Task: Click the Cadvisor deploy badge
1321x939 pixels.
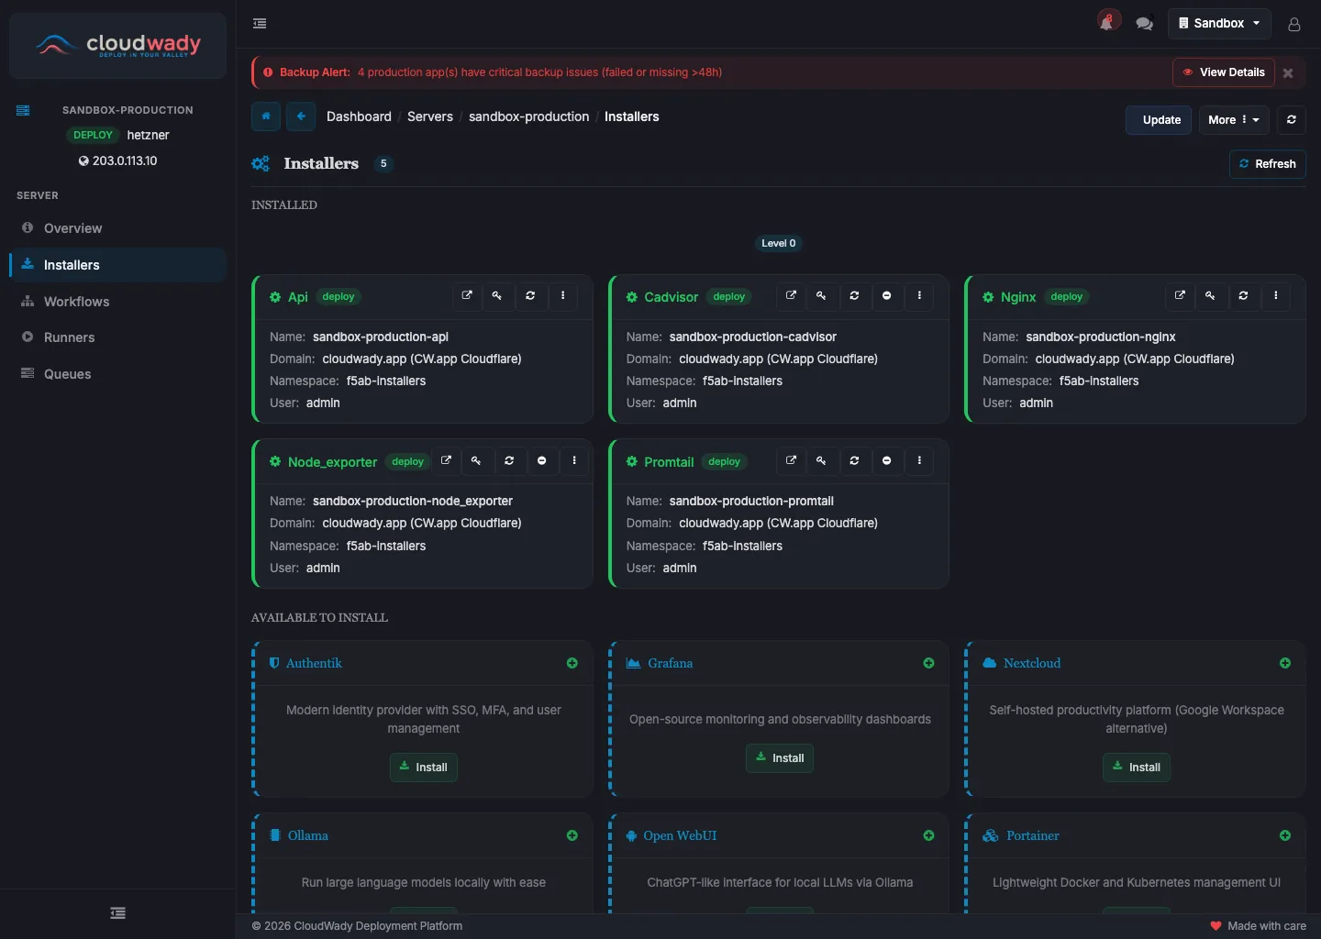Action: [x=729, y=297]
